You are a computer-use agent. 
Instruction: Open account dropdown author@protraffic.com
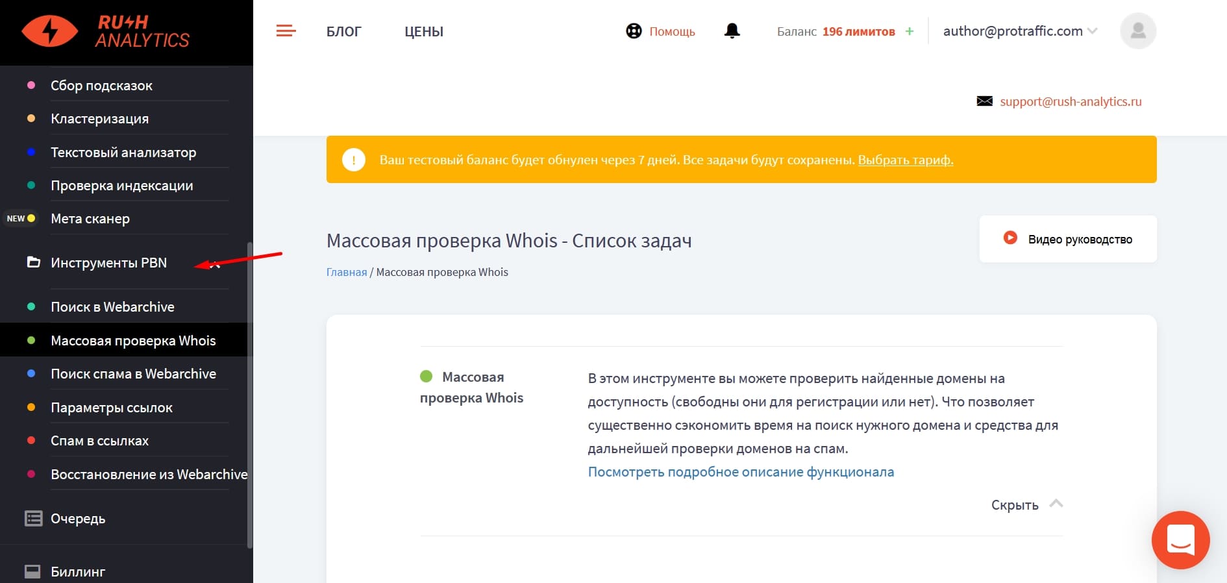tap(1019, 31)
